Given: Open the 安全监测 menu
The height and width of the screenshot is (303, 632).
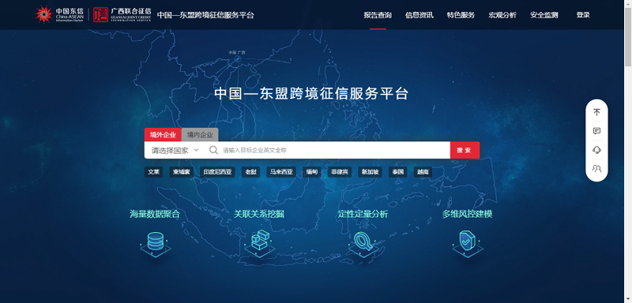Looking at the screenshot, I should tap(544, 15).
